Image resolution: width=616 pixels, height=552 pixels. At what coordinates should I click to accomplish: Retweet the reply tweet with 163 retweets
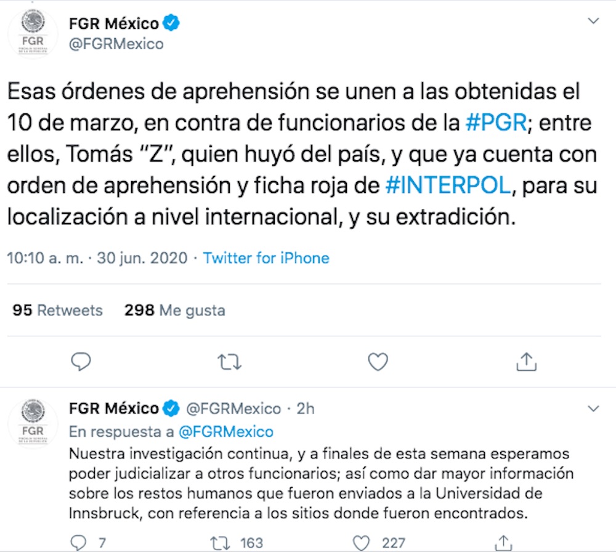click(x=219, y=542)
